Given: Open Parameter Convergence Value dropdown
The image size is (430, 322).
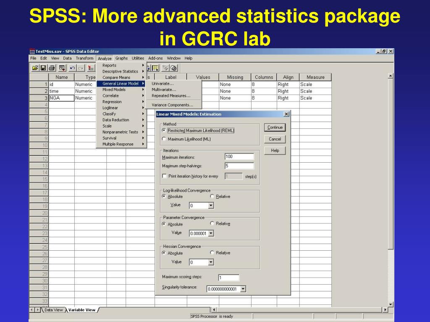Looking at the screenshot, I should pyautogui.click(x=211, y=233).
